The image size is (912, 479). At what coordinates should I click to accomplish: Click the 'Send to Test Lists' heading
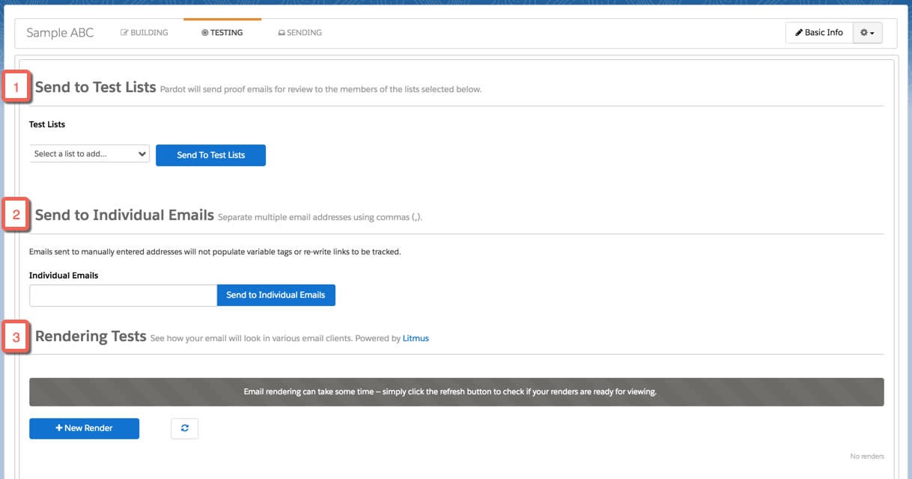point(96,87)
